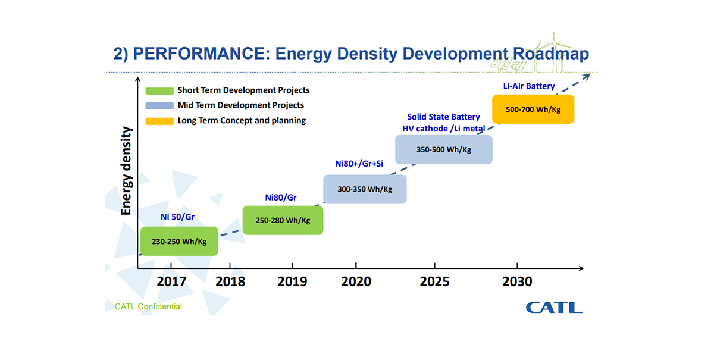The height and width of the screenshot is (357, 714).
Task: Click the 2025 year marker
Action: point(434,281)
